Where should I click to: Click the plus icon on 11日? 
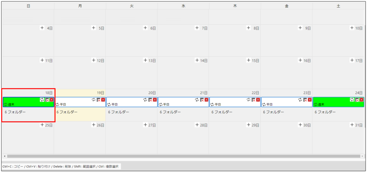coord(42,60)
